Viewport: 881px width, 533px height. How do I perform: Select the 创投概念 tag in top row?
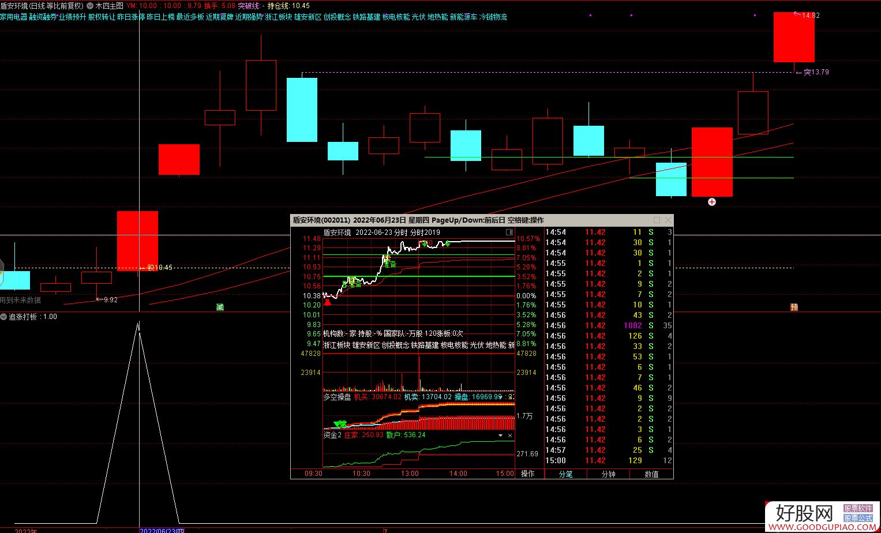(338, 17)
